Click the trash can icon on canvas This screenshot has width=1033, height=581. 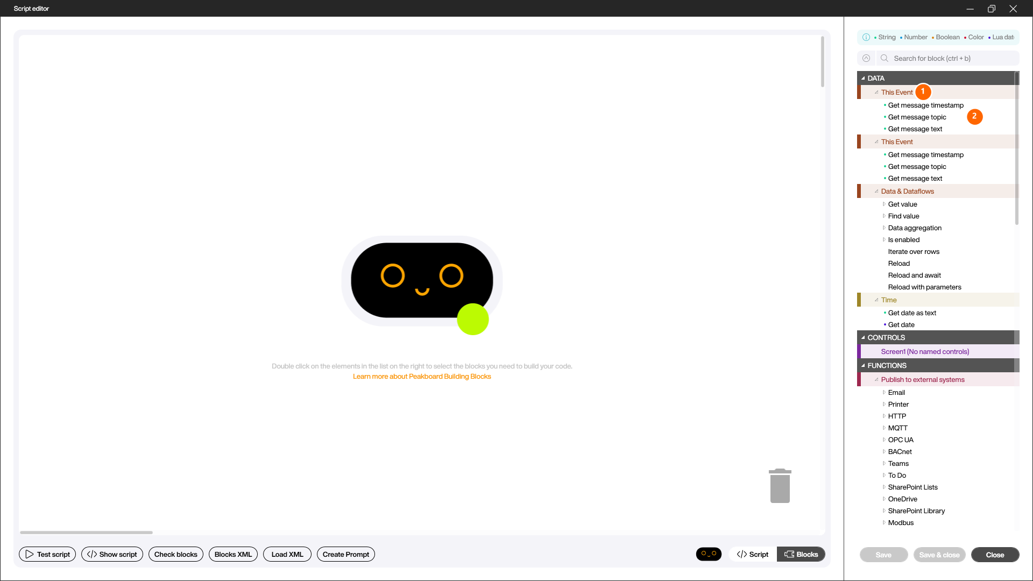coord(780,486)
